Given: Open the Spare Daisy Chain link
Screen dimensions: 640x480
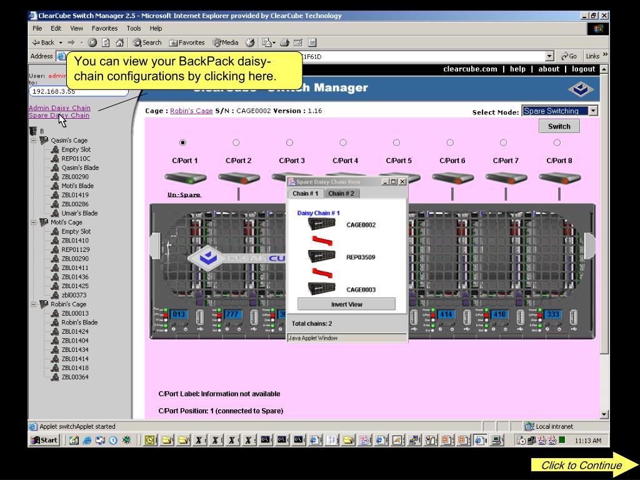Looking at the screenshot, I should (59, 116).
